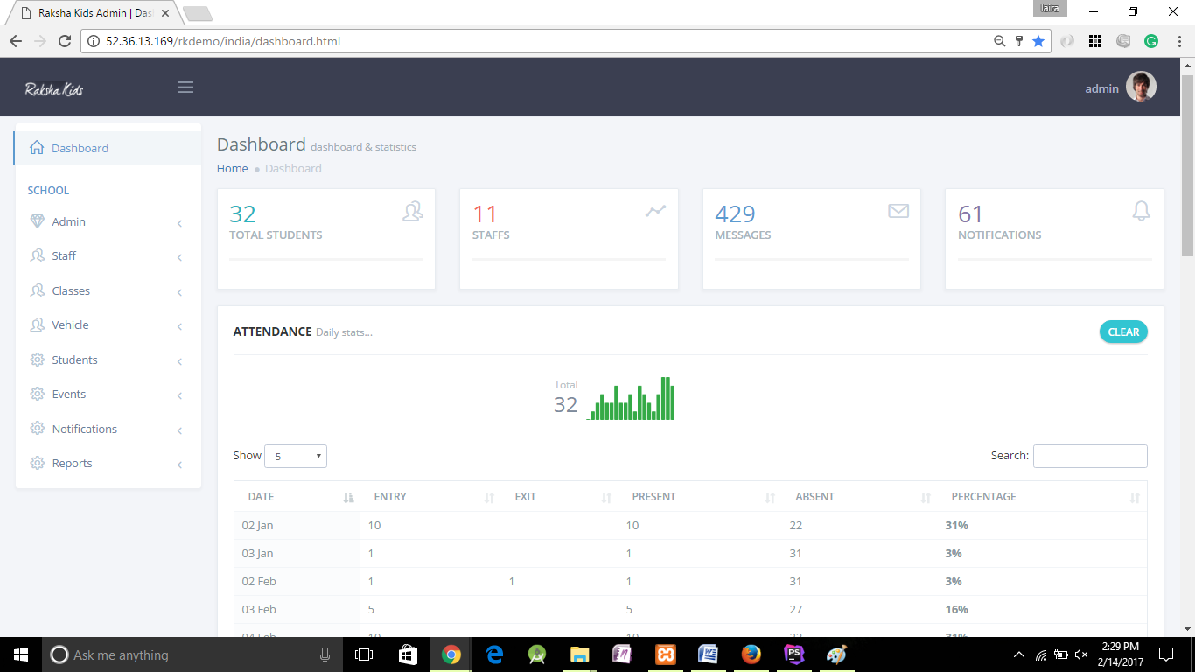Follow the Home breadcrumb link
Viewport: 1195px width, 672px height.
pyautogui.click(x=232, y=169)
